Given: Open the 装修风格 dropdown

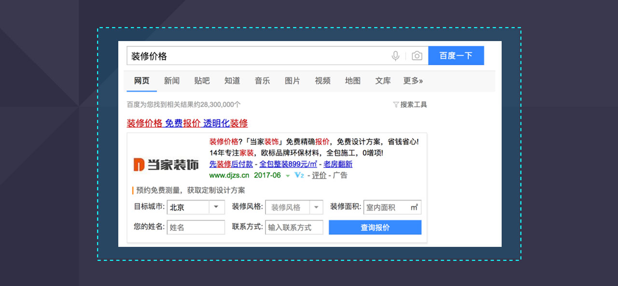Looking at the screenshot, I should tap(294, 207).
